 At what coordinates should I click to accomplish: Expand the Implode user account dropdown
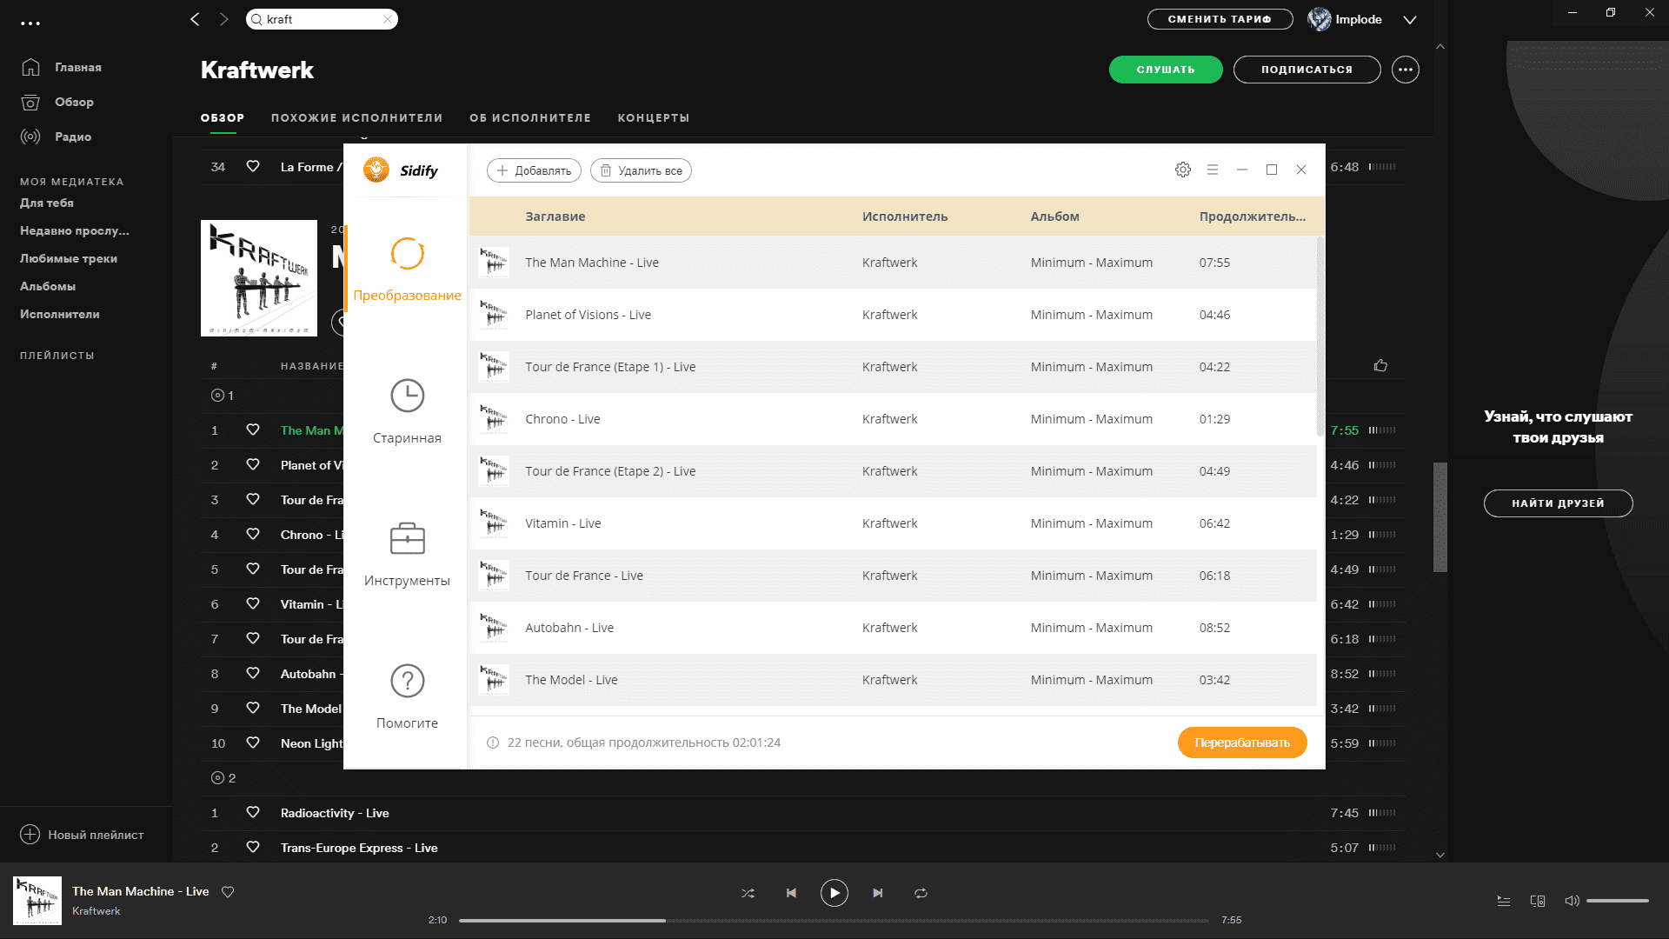[1410, 19]
